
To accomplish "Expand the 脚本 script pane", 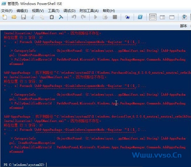I will point(183,26).
